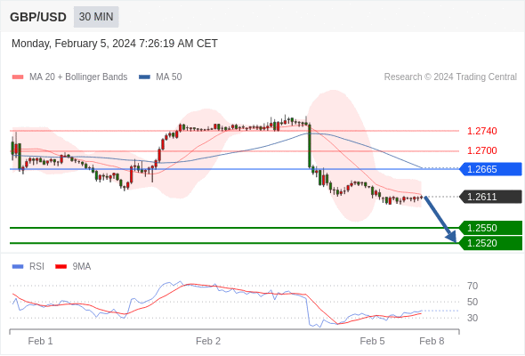Click the Feb 2 date axis label
525x356 pixels.
tap(208, 341)
